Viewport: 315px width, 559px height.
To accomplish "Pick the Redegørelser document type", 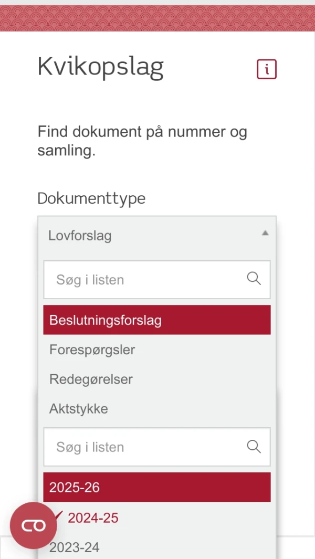I will tap(90, 379).
